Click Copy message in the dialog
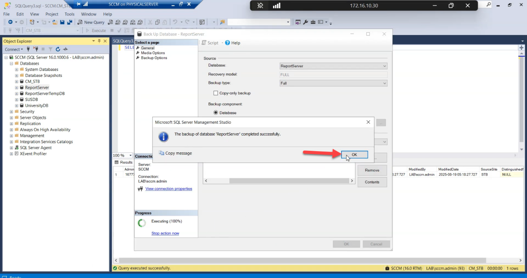 pos(175,153)
